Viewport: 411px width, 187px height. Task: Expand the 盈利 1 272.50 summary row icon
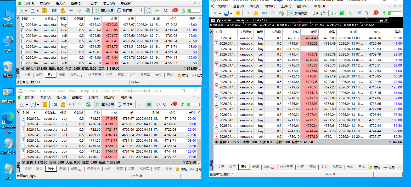coord(23,162)
